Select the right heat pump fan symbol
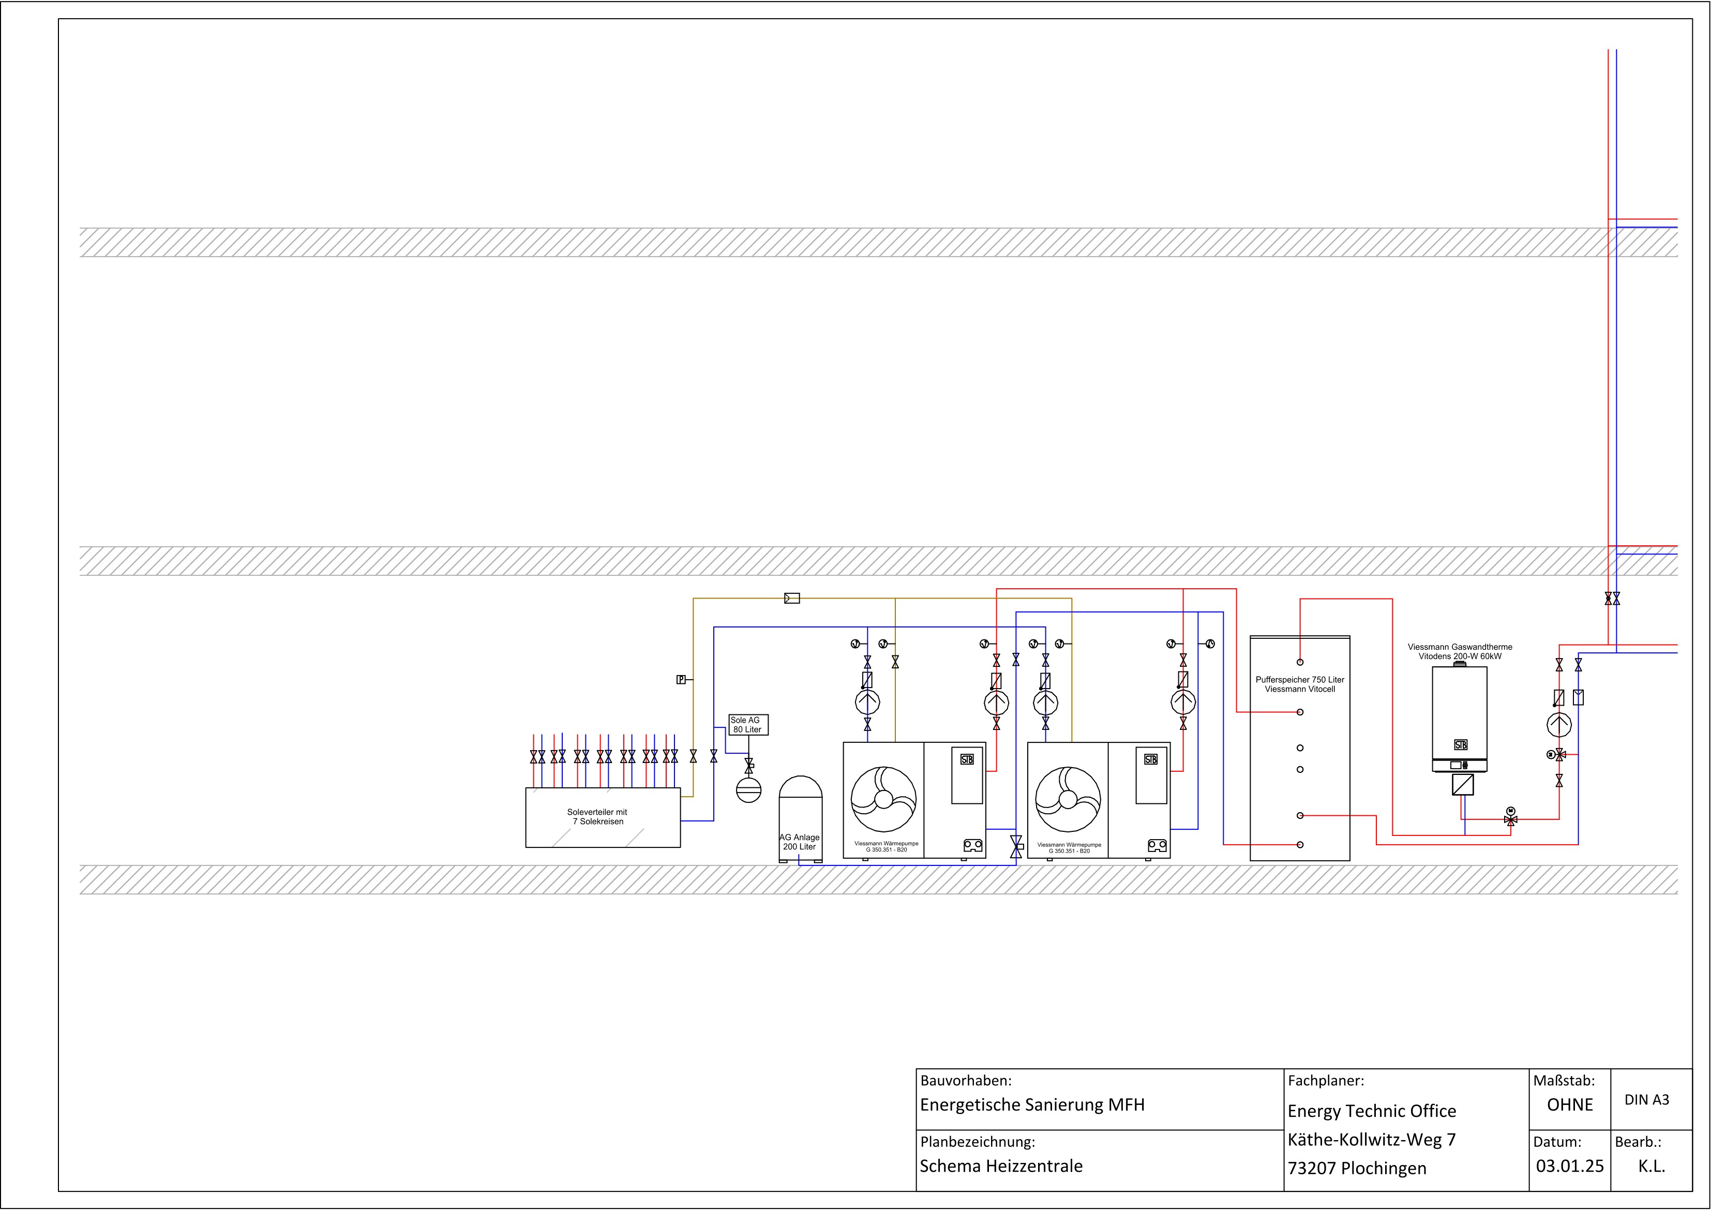 point(1068,799)
